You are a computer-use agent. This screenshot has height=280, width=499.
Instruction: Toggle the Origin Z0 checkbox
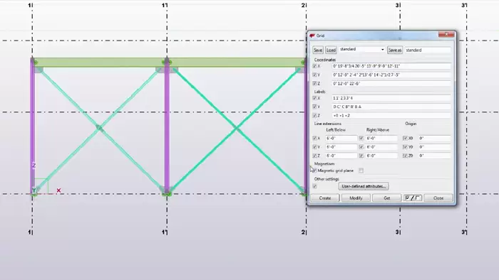405,156
